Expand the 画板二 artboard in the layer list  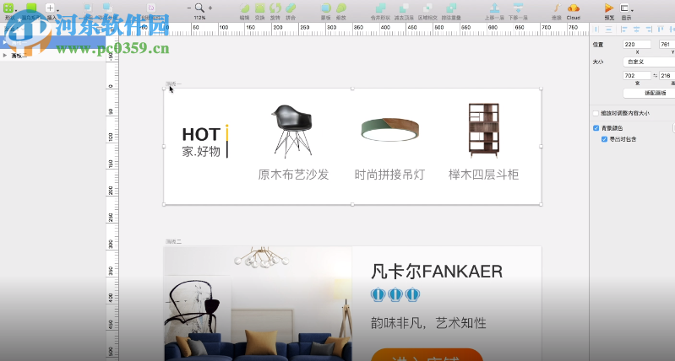pos(5,56)
